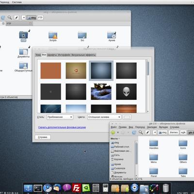194x194 pixels.
Task: Click the themes path button
Action: [174, 132]
